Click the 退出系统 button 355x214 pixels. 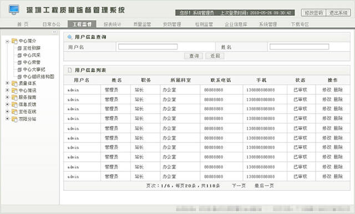pos(338,13)
